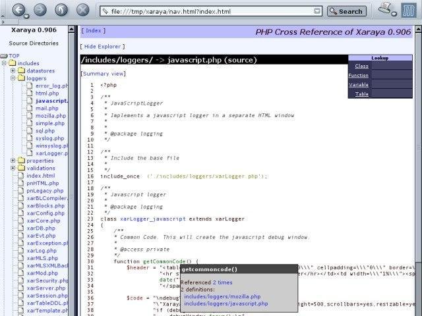Image resolution: width=422 pixels, height=316 pixels.
Task: Open xarSecurity.php in the source tree
Action: click(x=47, y=280)
